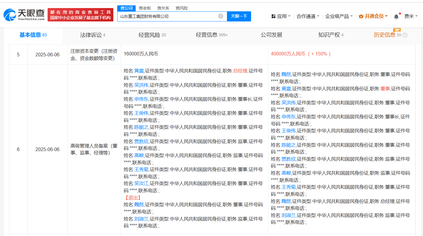Switch to the 法律诉讼 tab
The height and width of the screenshot is (236, 423).
[x=93, y=35]
